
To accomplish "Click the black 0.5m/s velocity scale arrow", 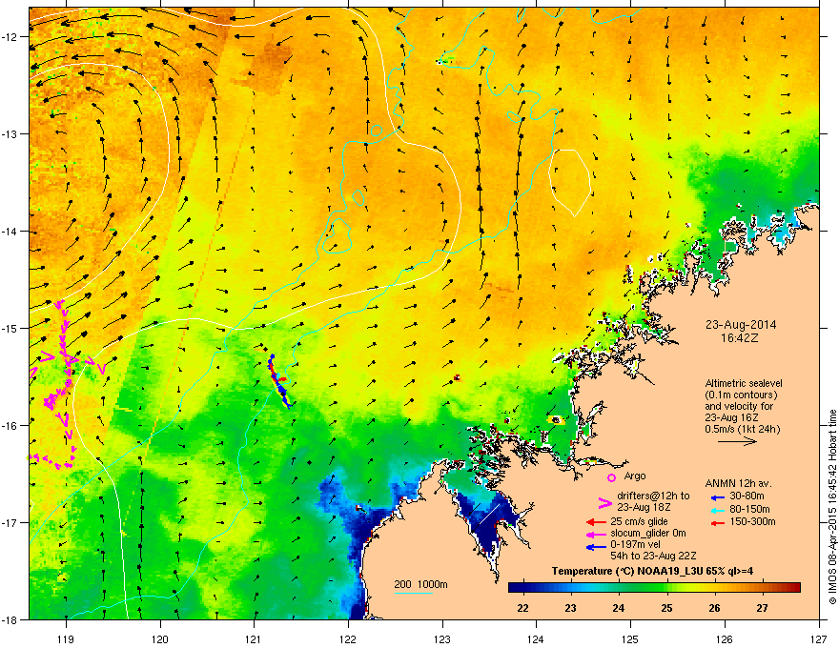I will click(x=737, y=441).
